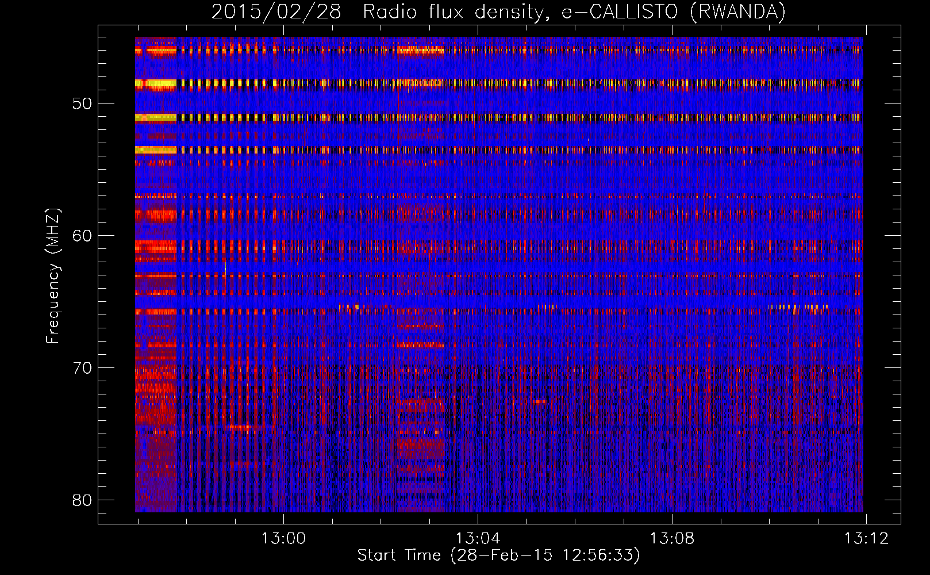
Task: Click the 13:04 time tick label
Action: pyautogui.click(x=478, y=539)
